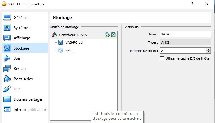The image size is (215, 123).
Task: Click the add optical drive icon
Action: click(107, 35)
